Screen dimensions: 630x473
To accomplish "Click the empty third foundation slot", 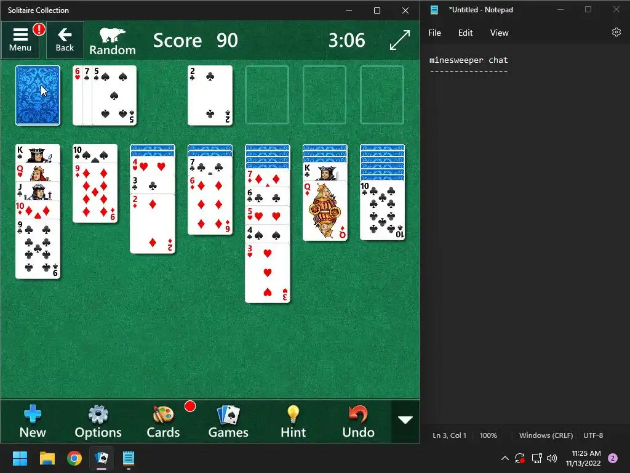I will [x=325, y=95].
